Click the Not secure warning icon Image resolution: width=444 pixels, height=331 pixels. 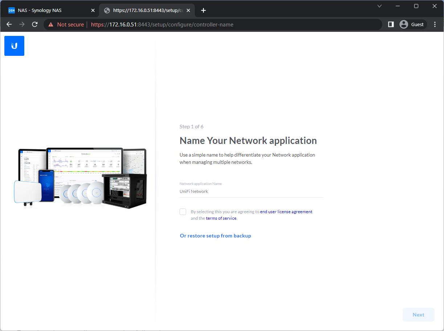click(51, 25)
